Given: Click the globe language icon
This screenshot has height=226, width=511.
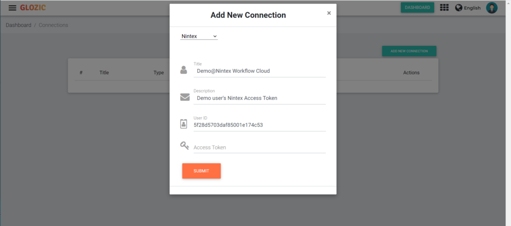Looking at the screenshot, I should [459, 7].
